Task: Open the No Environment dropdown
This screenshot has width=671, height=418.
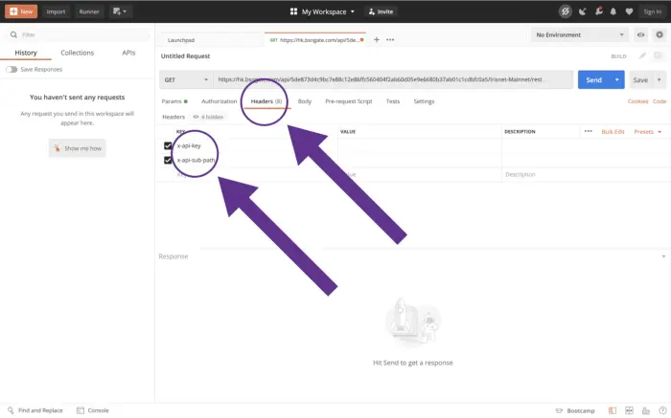Action: (579, 34)
